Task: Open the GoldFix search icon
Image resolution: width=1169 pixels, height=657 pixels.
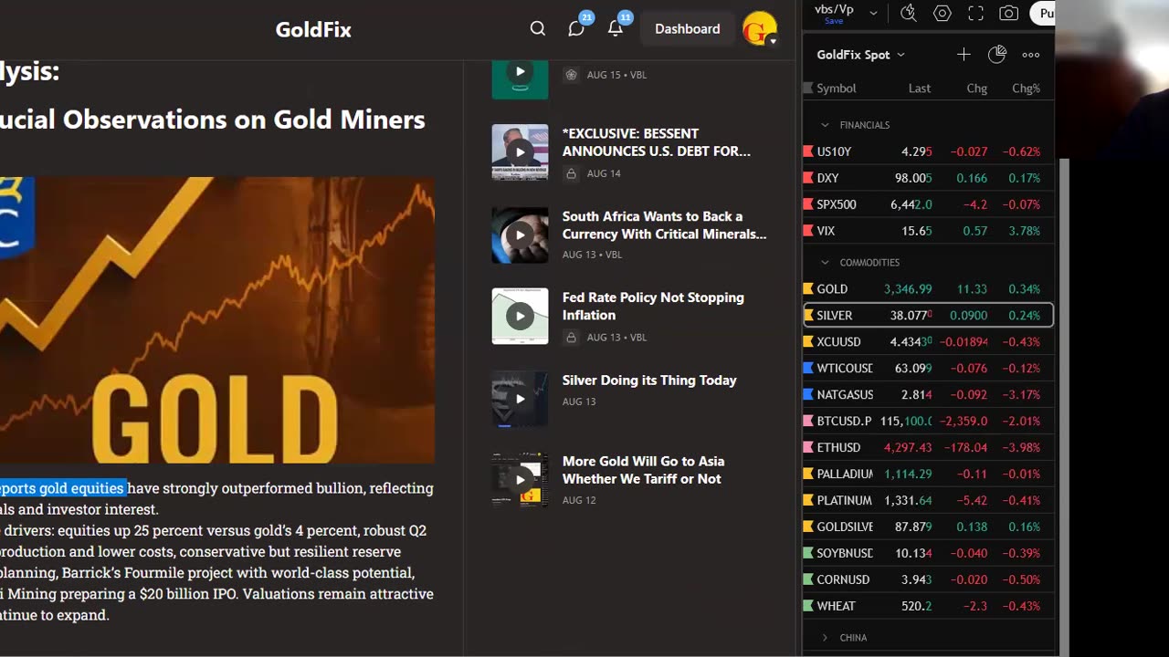Action: point(538,28)
